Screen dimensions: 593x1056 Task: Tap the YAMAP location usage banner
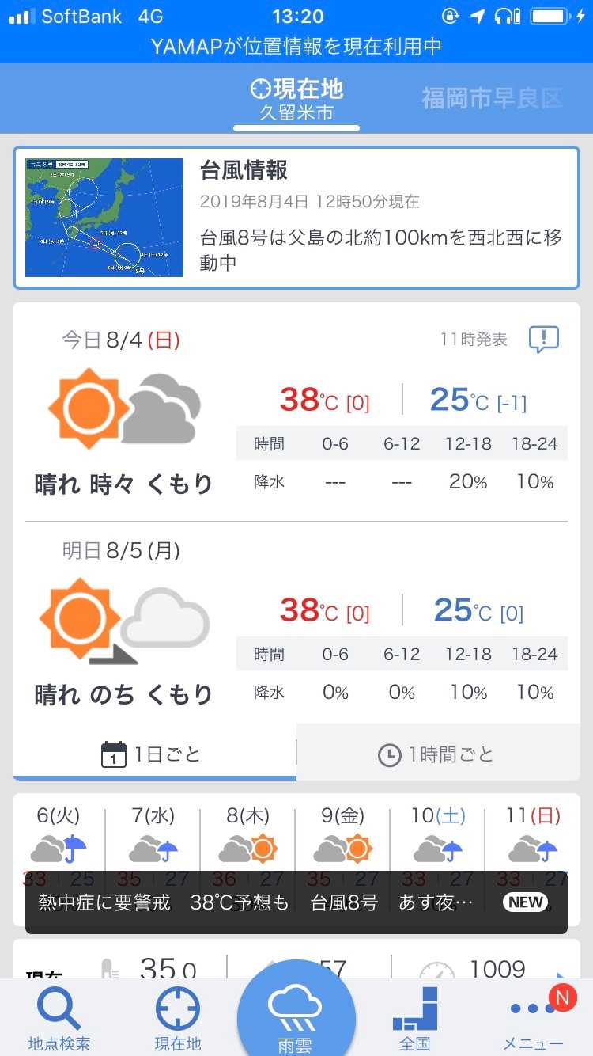tap(296, 47)
